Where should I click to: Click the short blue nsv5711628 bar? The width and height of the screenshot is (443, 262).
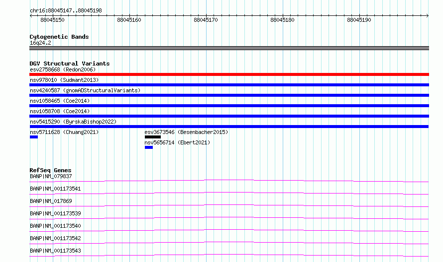[34, 137]
